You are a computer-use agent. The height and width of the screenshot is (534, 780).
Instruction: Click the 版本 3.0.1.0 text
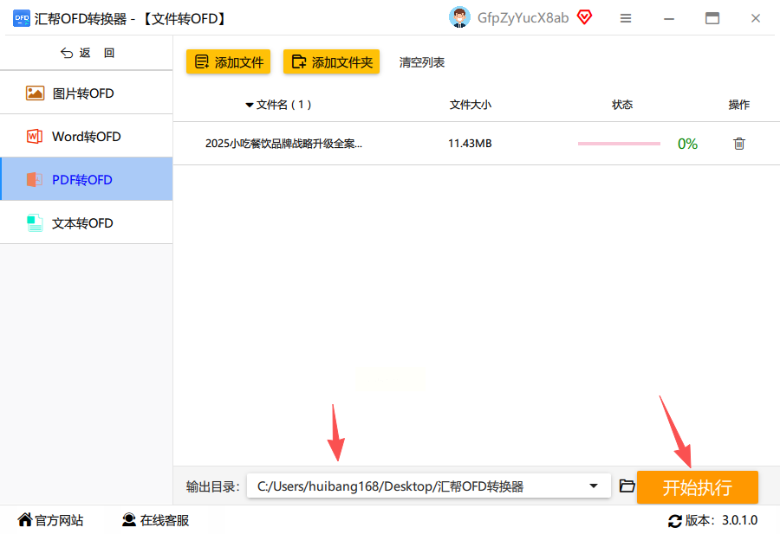(721, 520)
